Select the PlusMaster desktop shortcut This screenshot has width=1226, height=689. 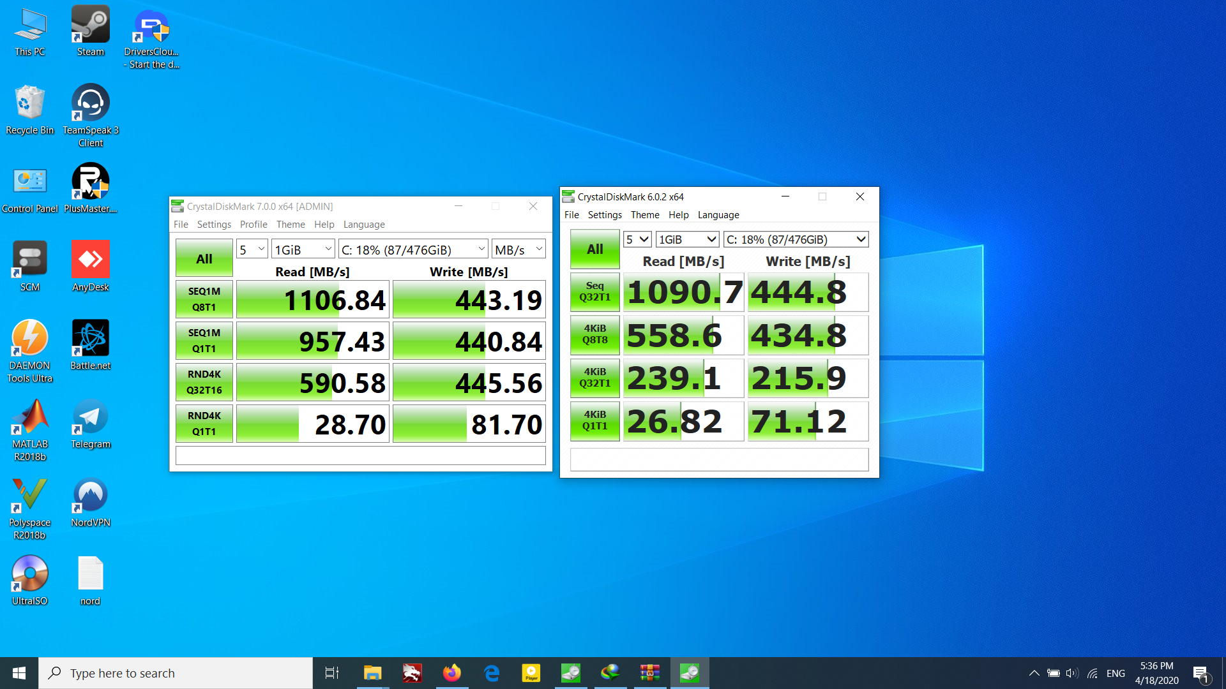(x=90, y=189)
